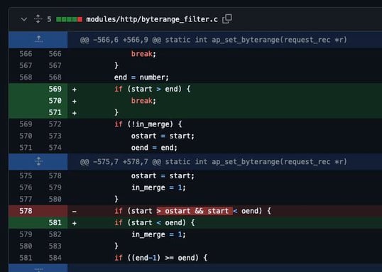This screenshot has width=382, height=272.
Task: Click code 'if (!in_merge) {'
Action: (x=148, y=124)
